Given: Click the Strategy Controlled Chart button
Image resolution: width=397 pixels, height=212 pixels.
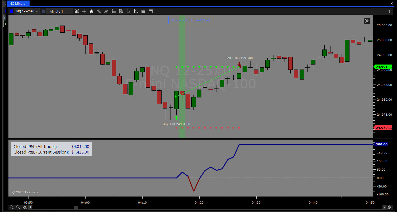Looking at the screenshot, I should coord(191,20).
